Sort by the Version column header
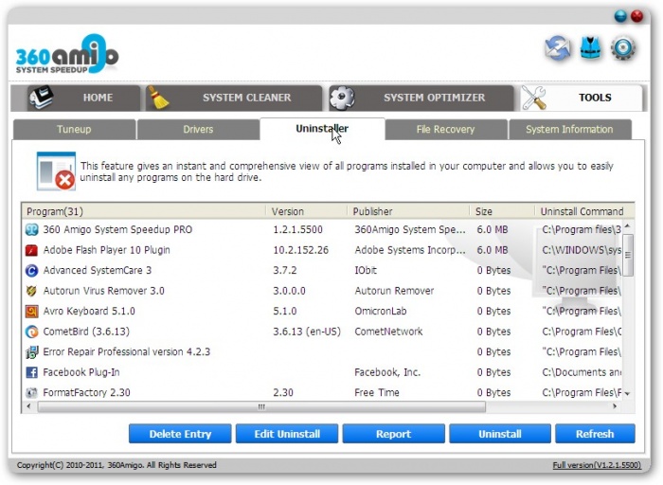Image resolution: width=663 pixels, height=485 pixels. point(307,211)
